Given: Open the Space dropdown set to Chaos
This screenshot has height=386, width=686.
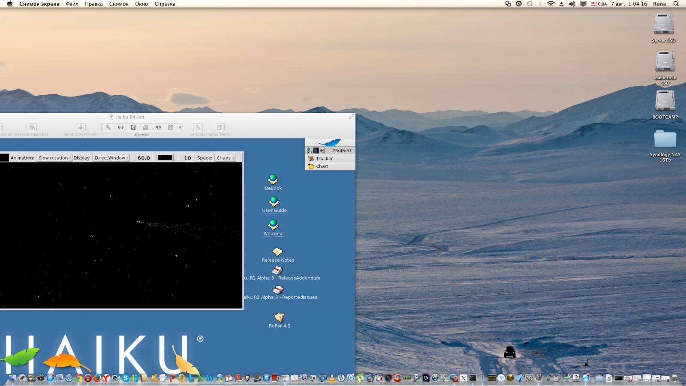Looking at the screenshot, I should (225, 158).
